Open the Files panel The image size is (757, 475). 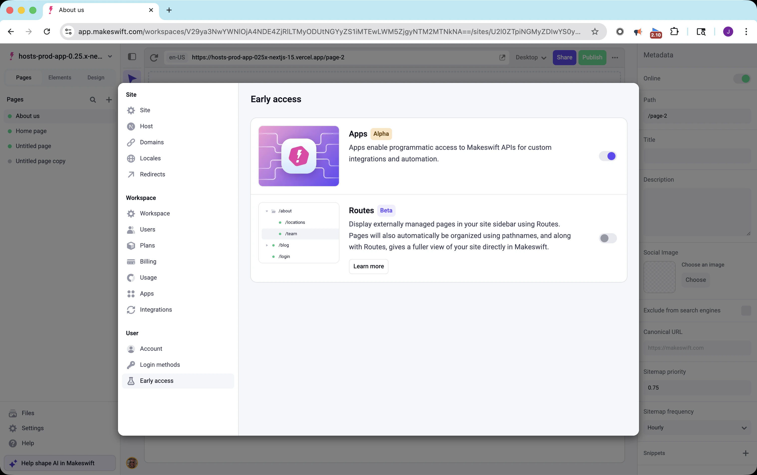[28, 413]
